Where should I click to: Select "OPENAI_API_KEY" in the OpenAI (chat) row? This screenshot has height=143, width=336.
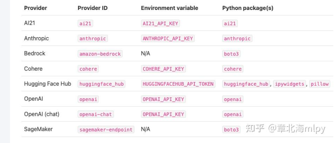pyautogui.click(x=163, y=114)
